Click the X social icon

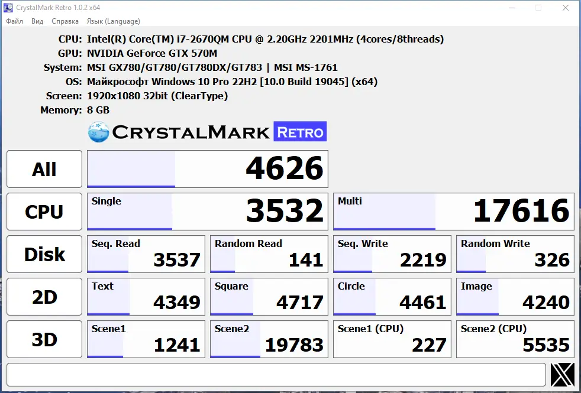pos(563,375)
